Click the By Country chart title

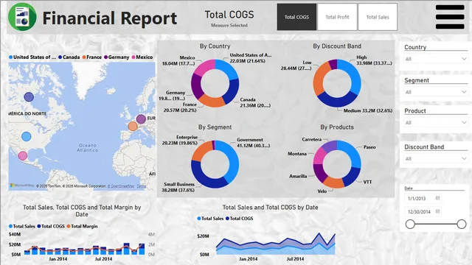click(x=215, y=46)
